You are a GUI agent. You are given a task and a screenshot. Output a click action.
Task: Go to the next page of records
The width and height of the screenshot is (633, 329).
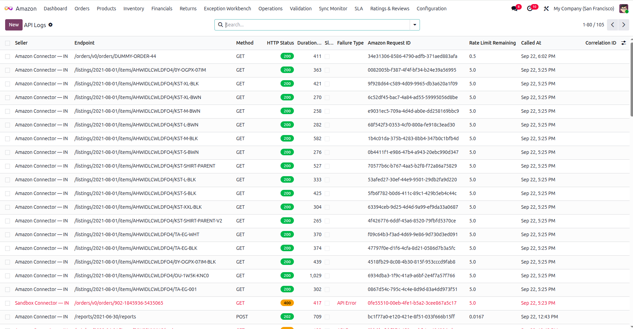[x=624, y=25]
